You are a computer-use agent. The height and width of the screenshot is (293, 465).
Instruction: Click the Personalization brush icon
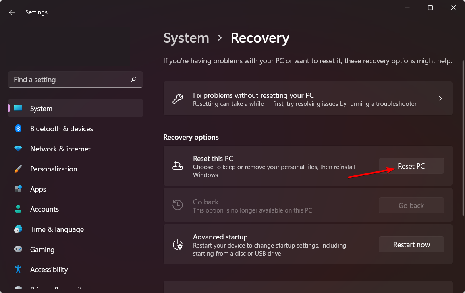pos(18,169)
